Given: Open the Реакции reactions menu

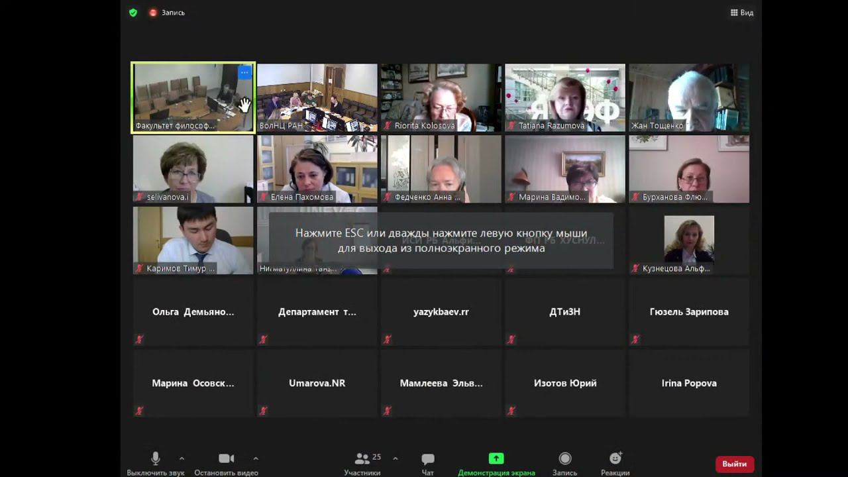Looking at the screenshot, I should click(x=615, y=464).
